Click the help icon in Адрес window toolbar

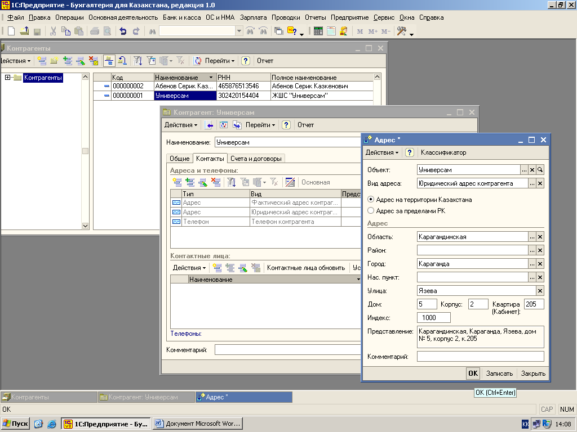(x=410, y=152)
